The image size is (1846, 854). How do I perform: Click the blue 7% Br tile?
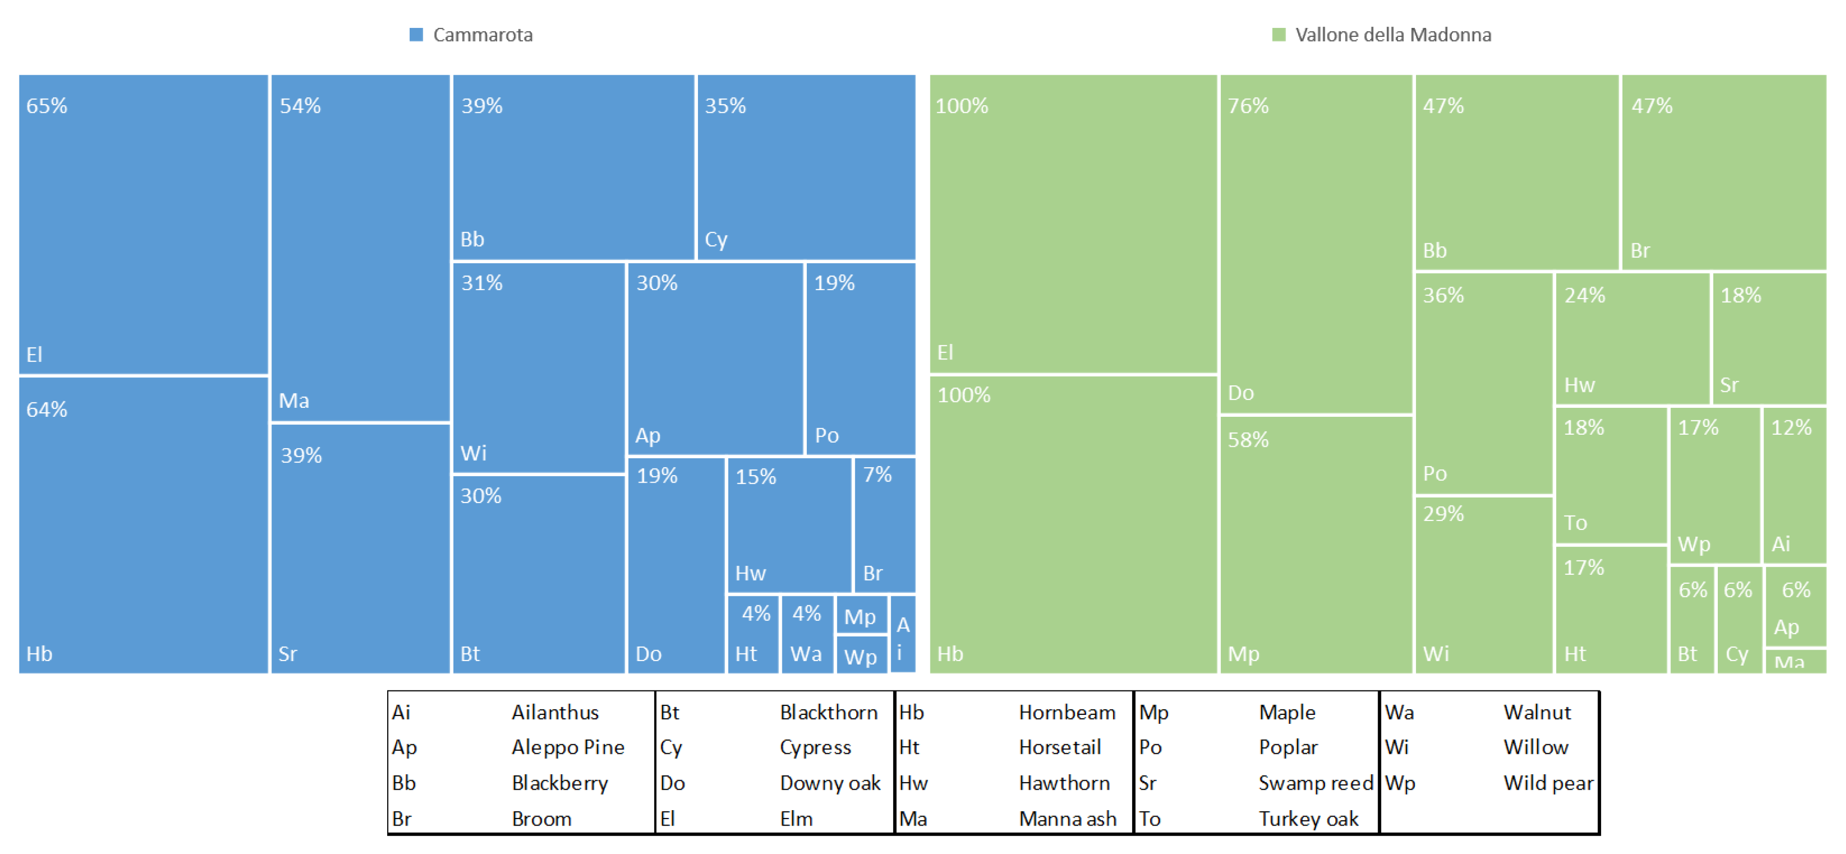[885, 524]
